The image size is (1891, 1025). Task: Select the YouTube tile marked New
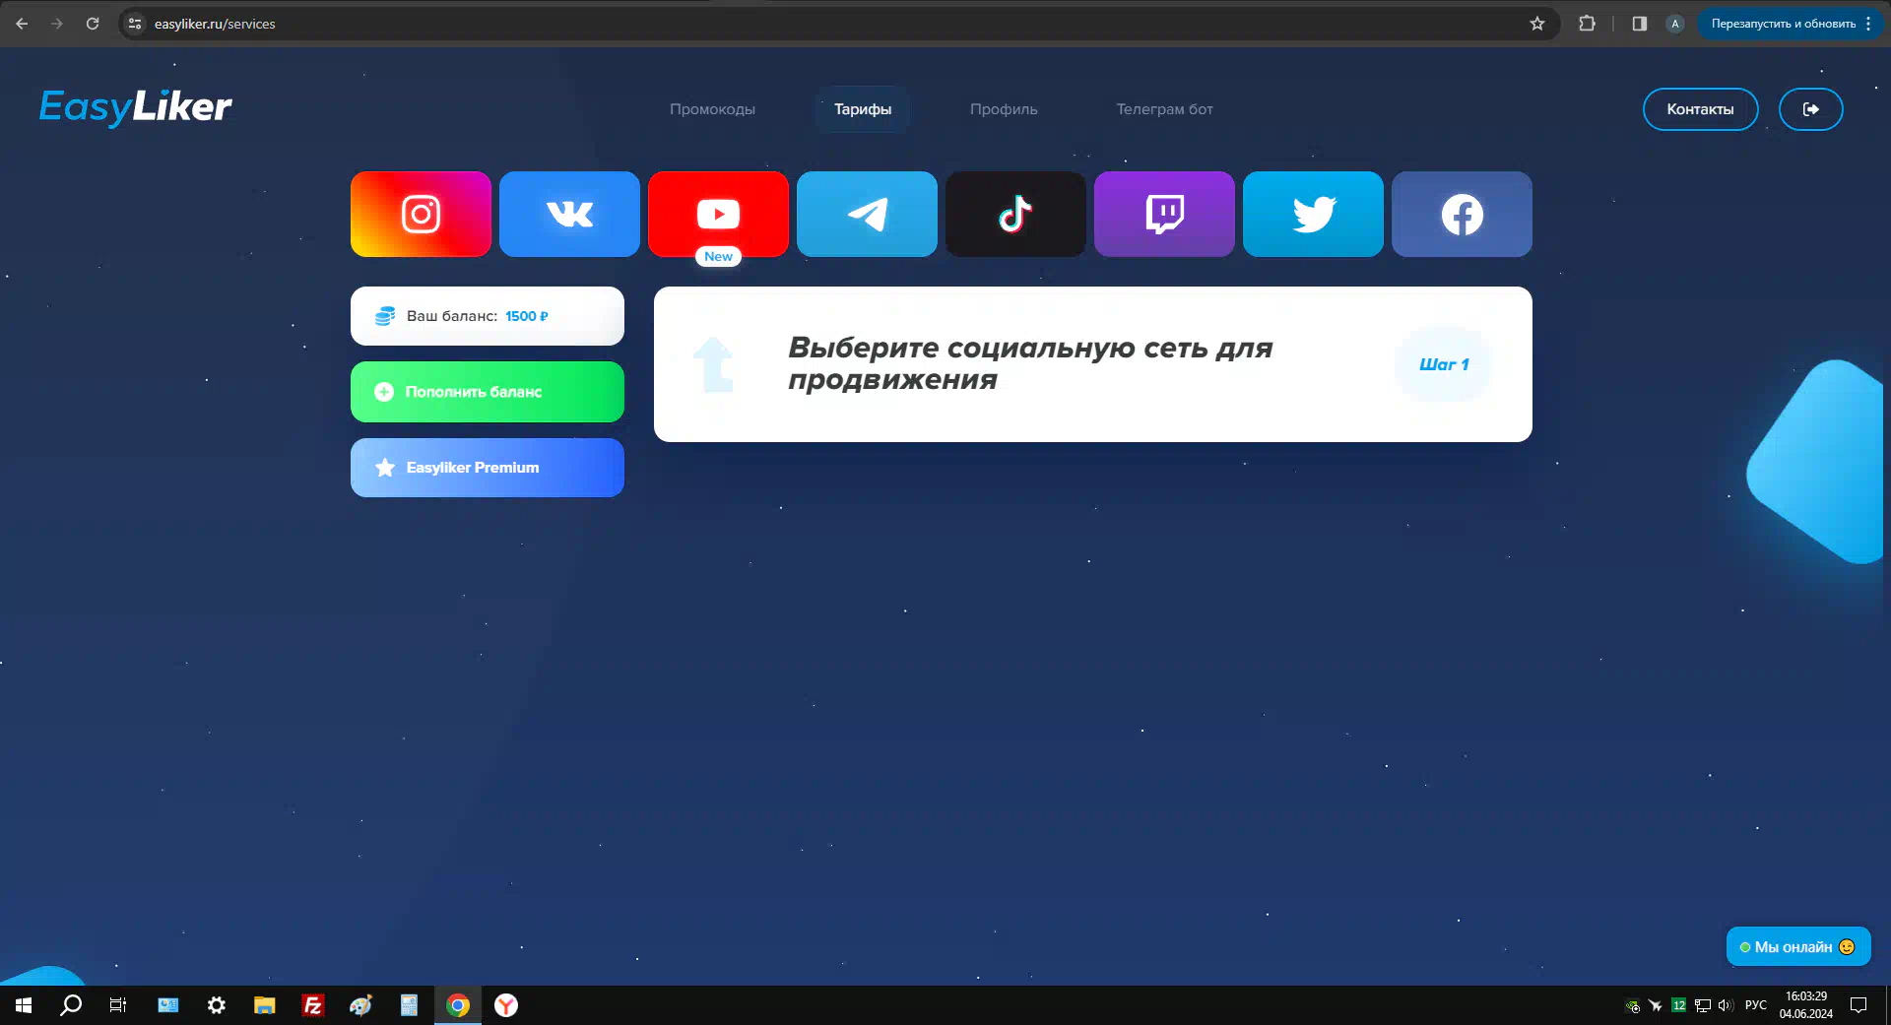click(718, 214)
